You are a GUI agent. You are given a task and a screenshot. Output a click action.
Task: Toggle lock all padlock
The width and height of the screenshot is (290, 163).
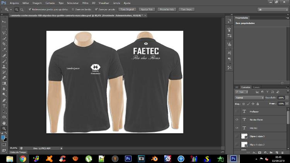pyautogui.click(x=258, y=104)
